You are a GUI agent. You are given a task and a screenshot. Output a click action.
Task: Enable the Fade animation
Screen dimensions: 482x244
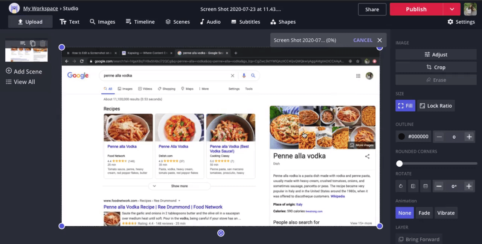424,213
